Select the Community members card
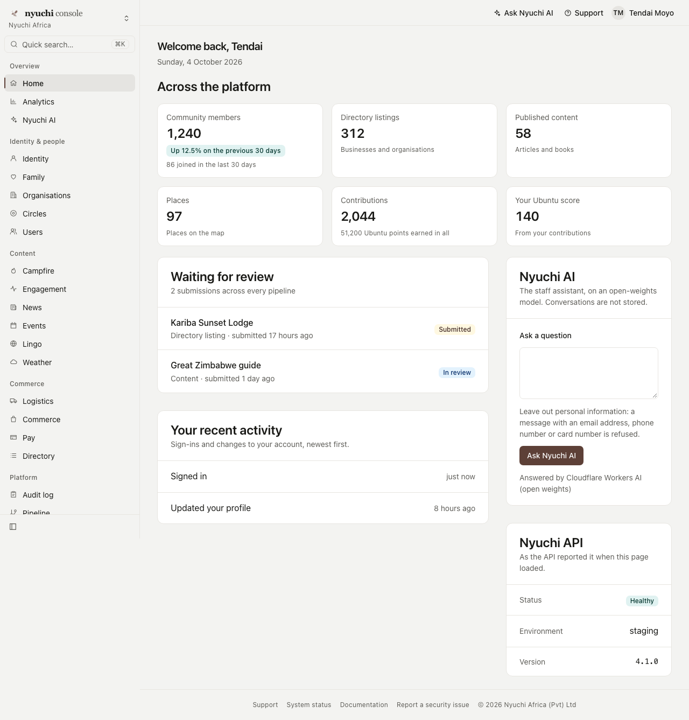The image size is (689, 720). pos(240,141)
